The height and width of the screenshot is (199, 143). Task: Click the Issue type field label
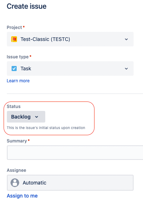[x=18, y=57]
